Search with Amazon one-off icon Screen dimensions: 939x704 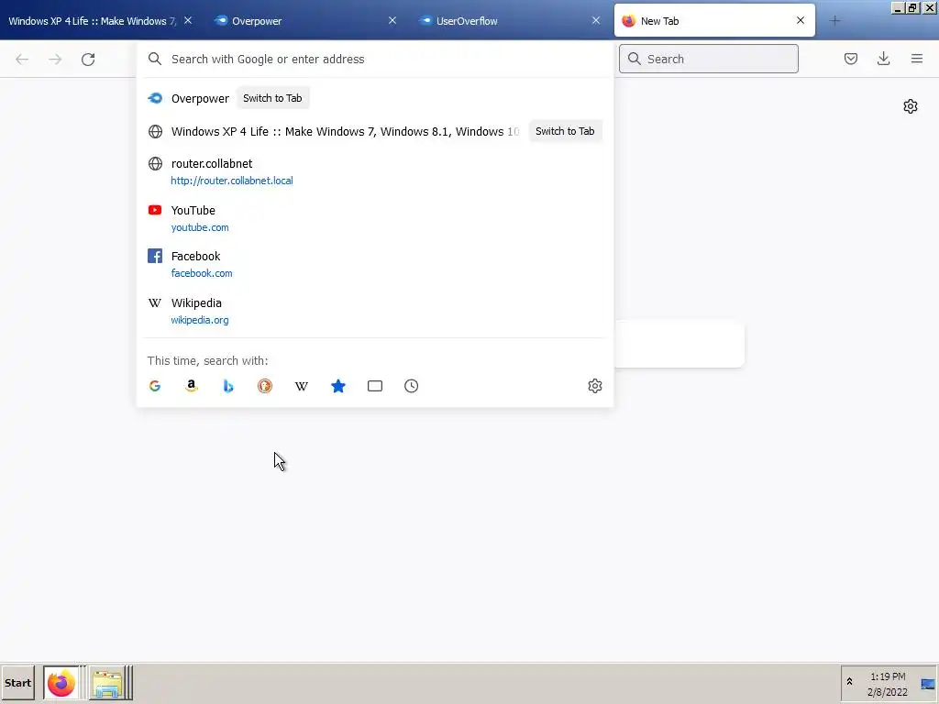coord(192,386)
